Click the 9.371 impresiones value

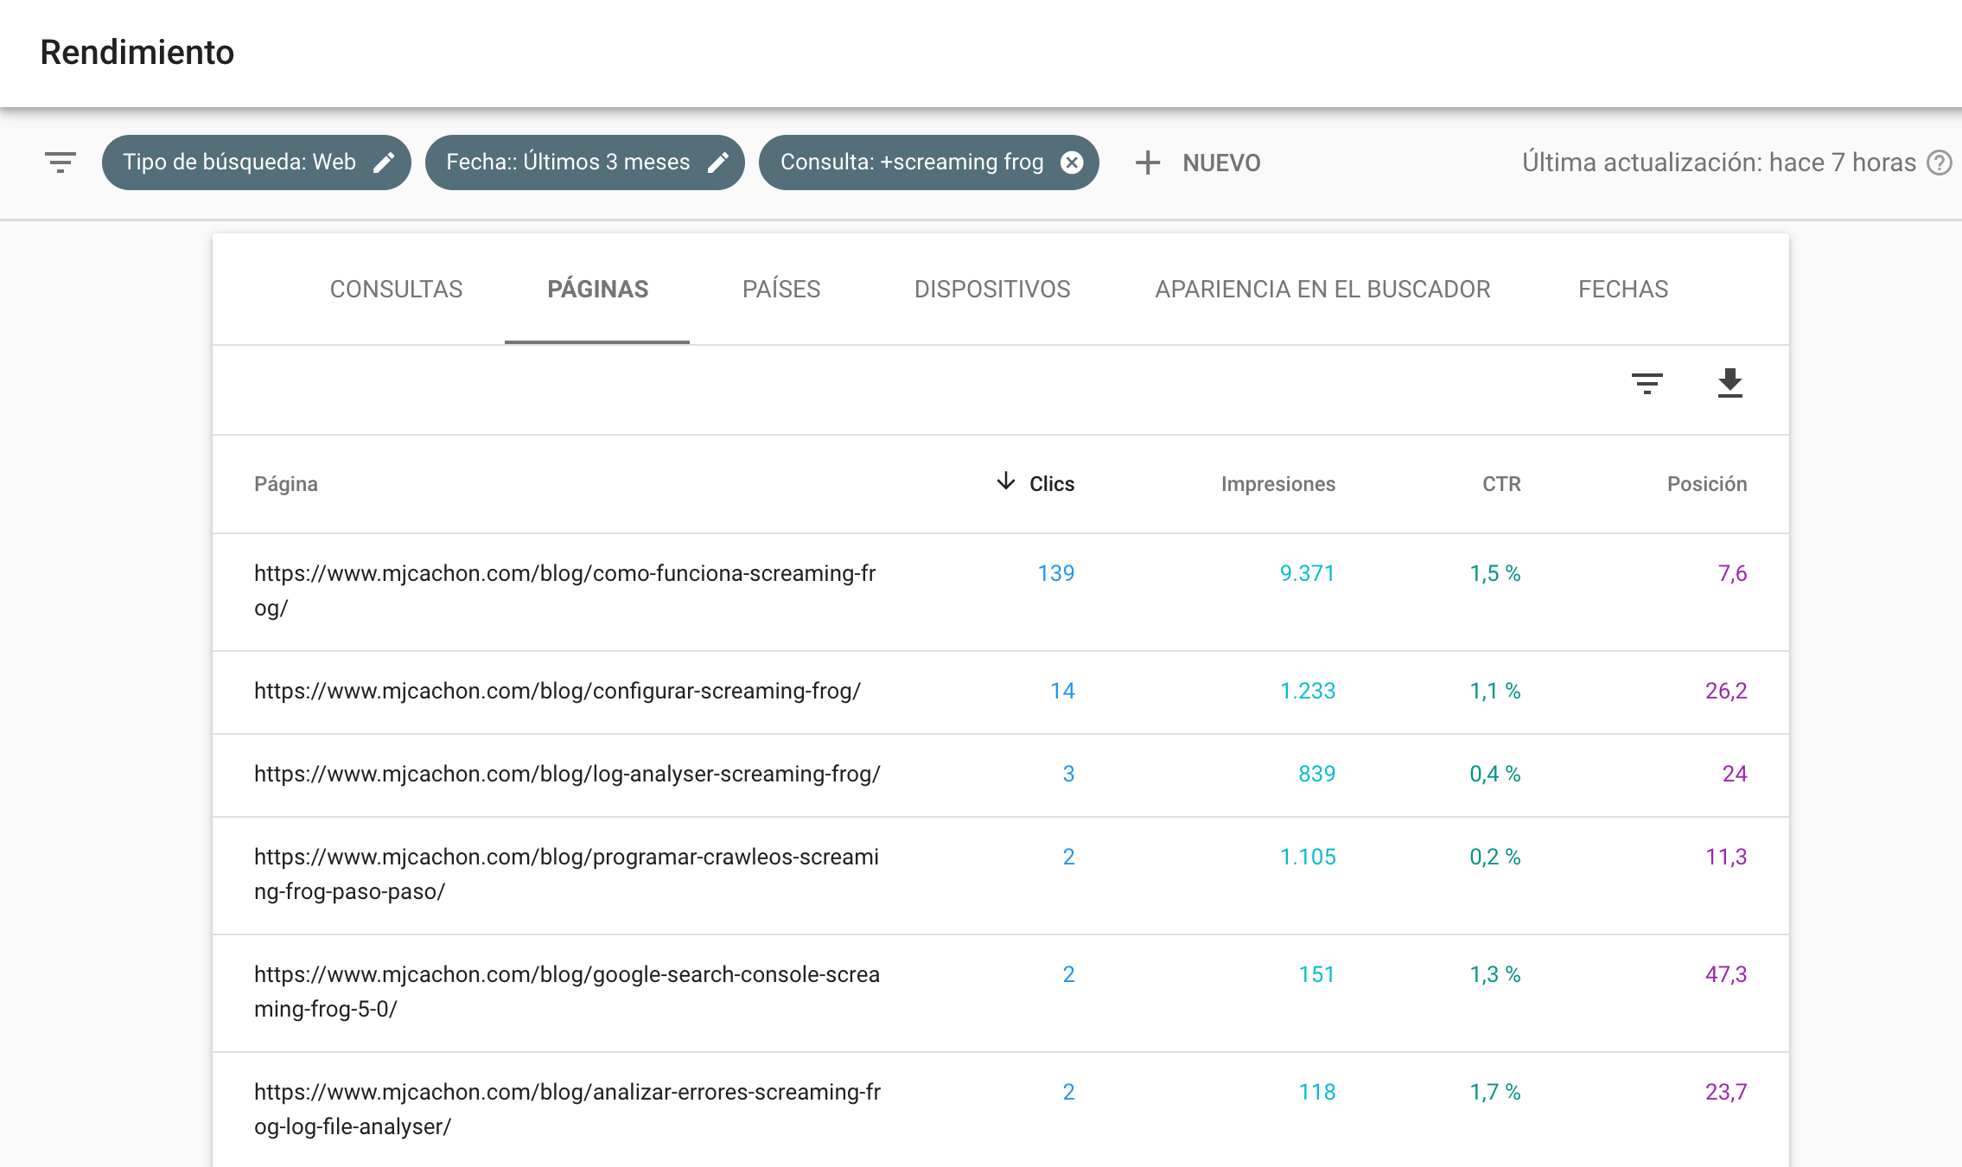click(x=1307, y=573)
